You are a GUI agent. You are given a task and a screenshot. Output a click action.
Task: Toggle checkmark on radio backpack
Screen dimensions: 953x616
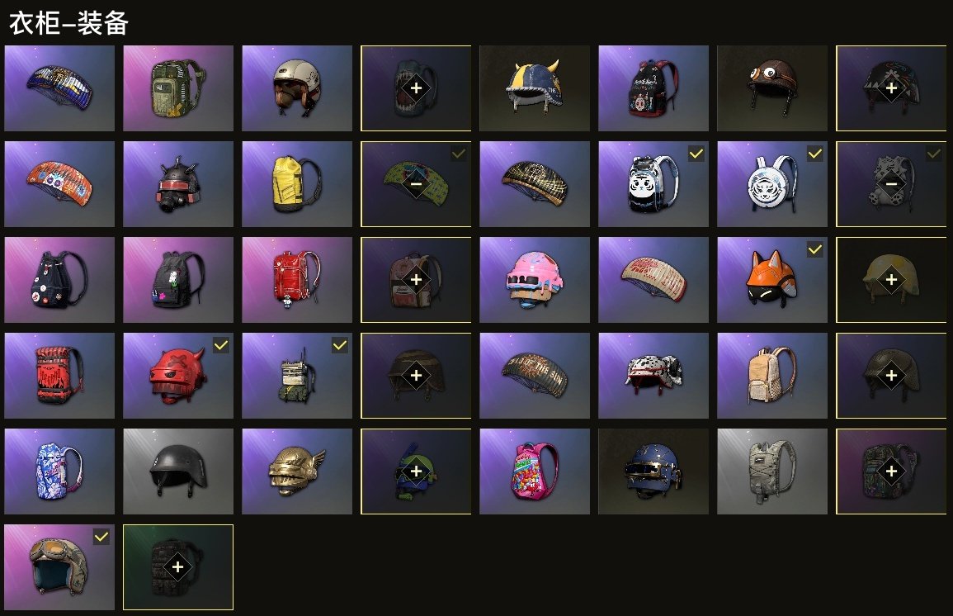pyautogui.click(x=340, y=345)
